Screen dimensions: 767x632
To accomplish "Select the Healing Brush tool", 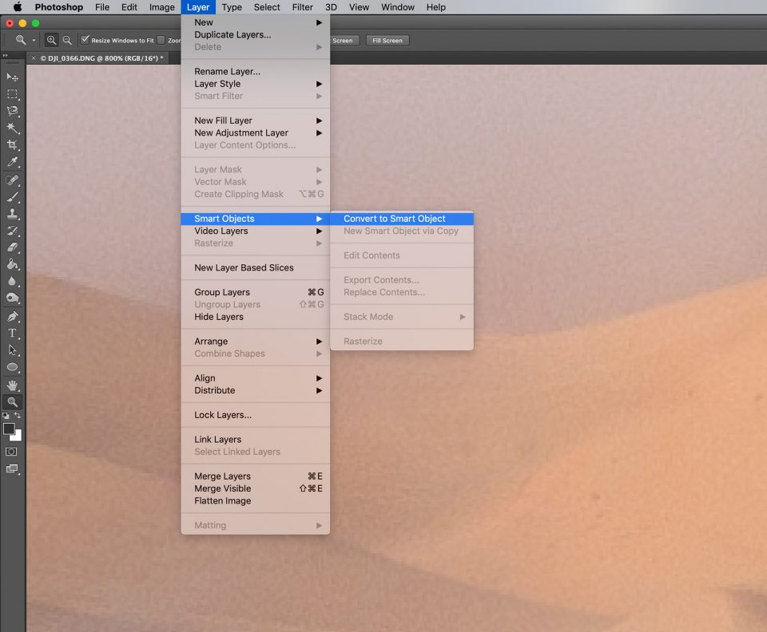I will pos(12,180).
